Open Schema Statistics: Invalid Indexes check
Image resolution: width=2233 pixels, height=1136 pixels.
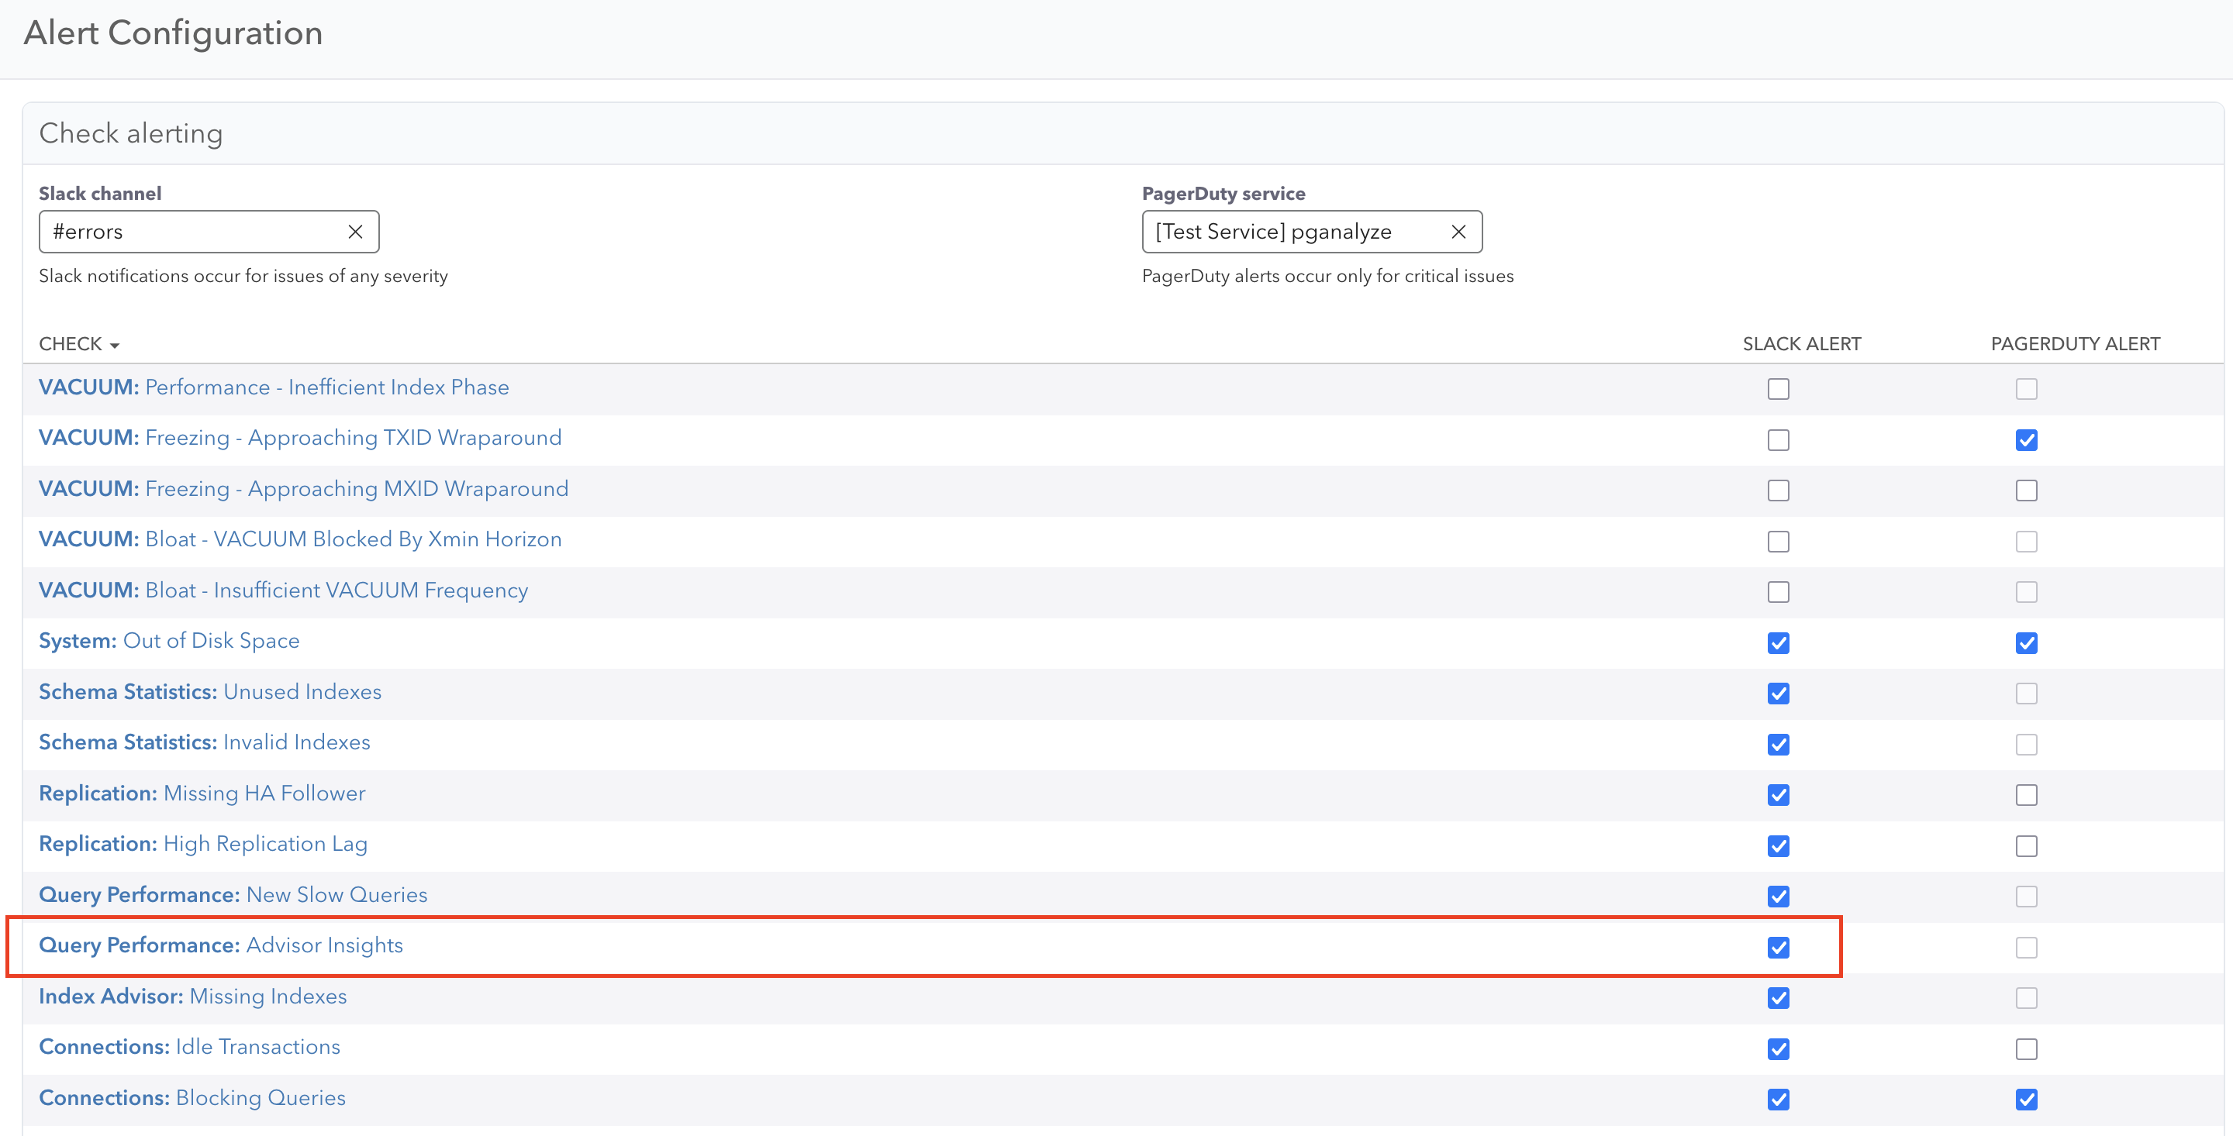(x=205, y=742)
